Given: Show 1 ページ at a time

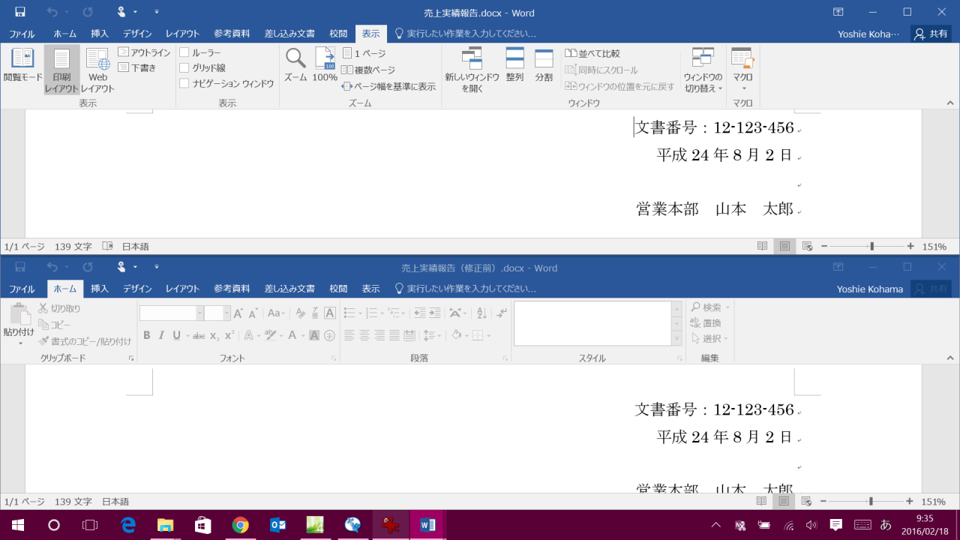Looking at the screenshot, I should pyautogui.click(x=364, y=53).
